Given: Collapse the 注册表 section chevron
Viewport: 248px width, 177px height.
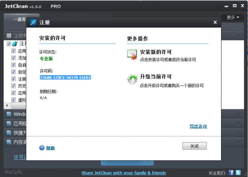Looking at the screenshot, I should click(238, 35).
